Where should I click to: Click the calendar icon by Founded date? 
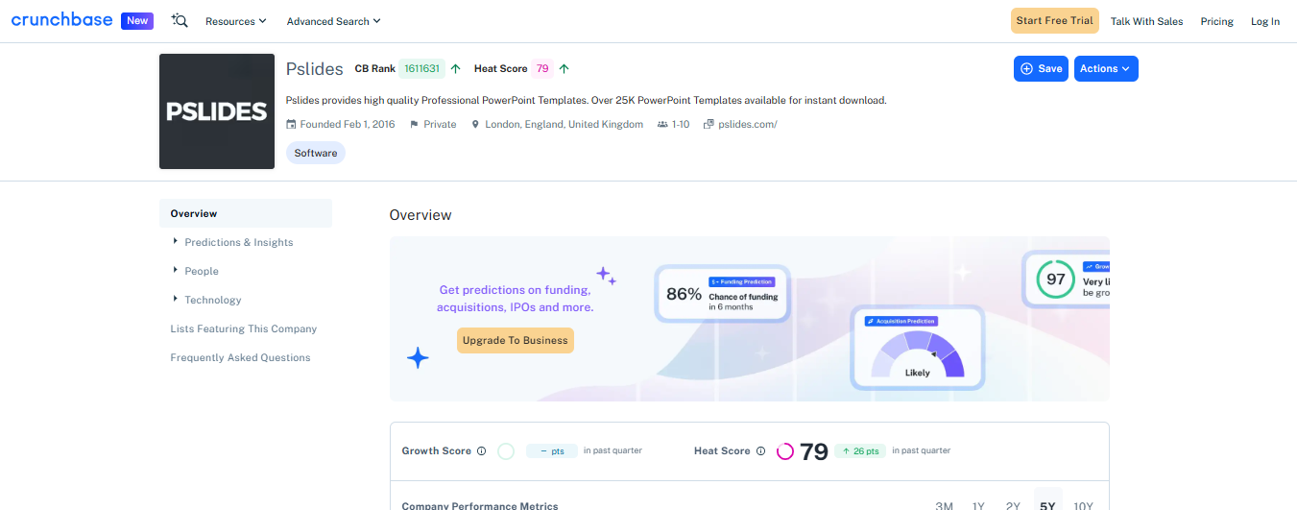click(x=292, y=124)
